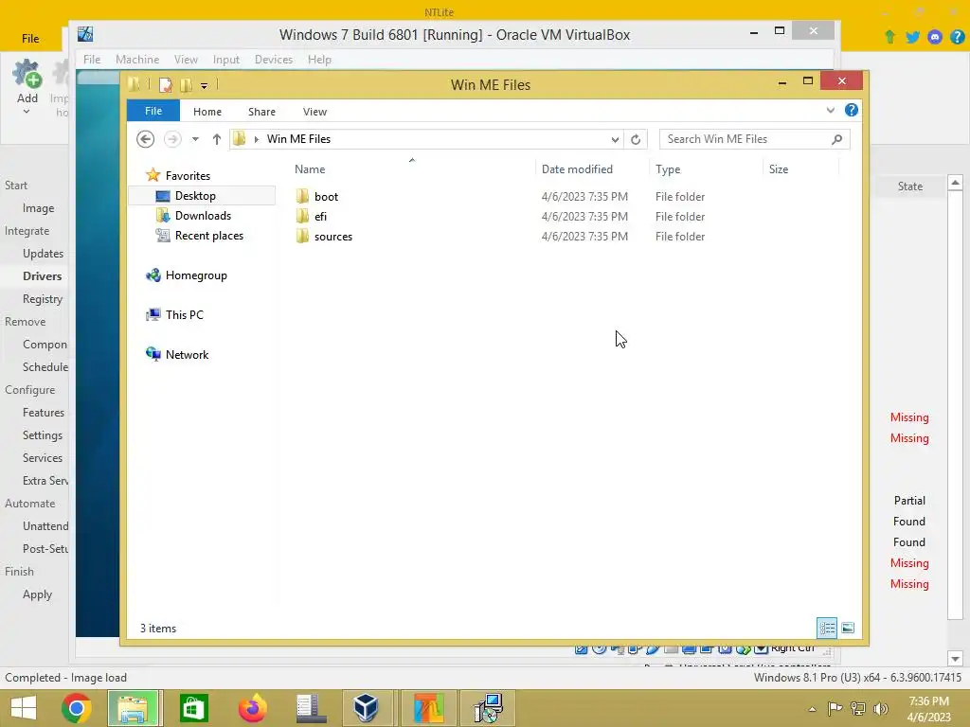970x727 pixels.
Task: Click the search magnifier in Explorer
Action: pos(837,139)
